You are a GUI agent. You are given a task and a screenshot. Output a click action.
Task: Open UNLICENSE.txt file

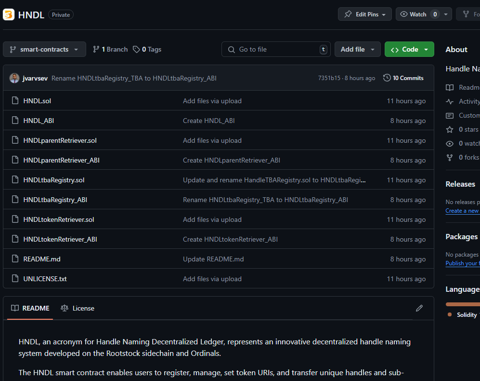click(x=45, y=279)
